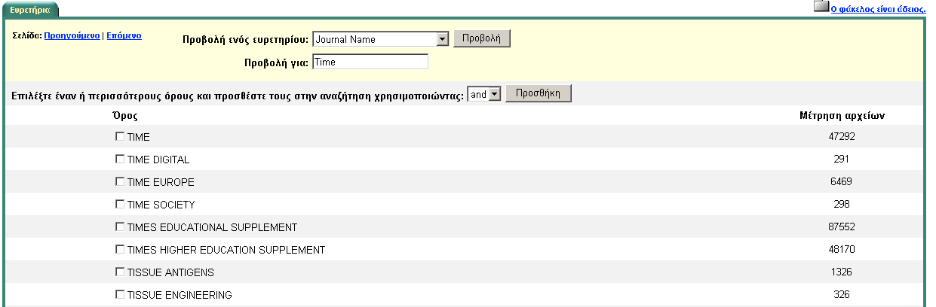Click the folder icon beside empty-folder link

click(x=821, y=7)
